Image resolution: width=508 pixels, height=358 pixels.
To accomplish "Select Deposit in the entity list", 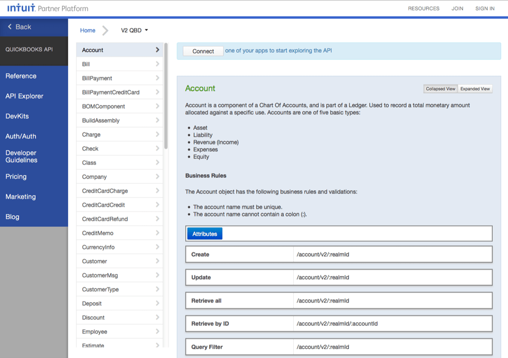I will click(x=120, y=304).
